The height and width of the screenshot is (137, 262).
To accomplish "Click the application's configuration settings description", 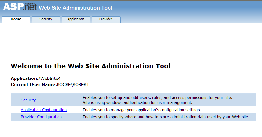I will [x=142, y=110].
